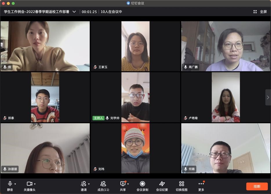
Task: Open the microphone options arrow next to 静音
Action: 15,184
